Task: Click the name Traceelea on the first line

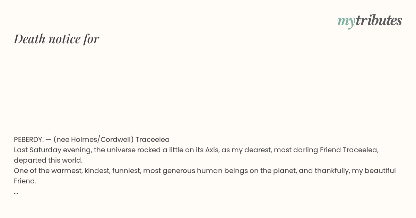Action: click(153, 139)
